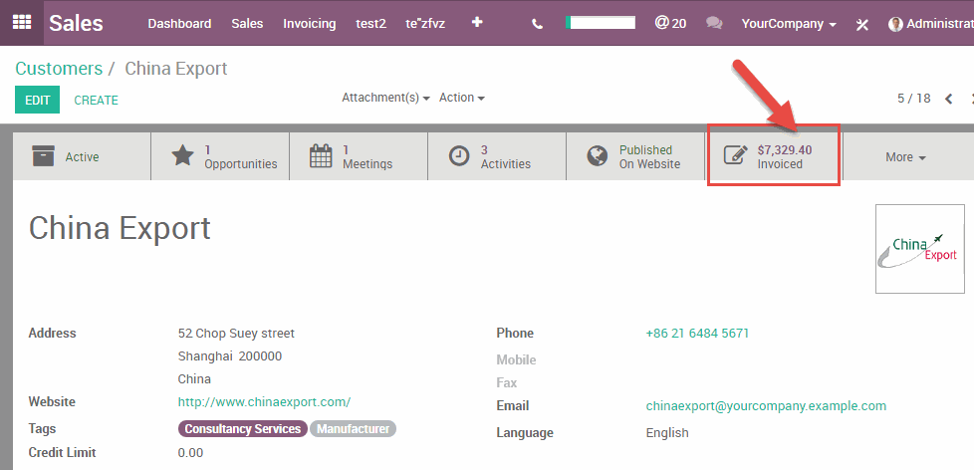Click the white progress bar in header
This screenshot has width=974, height=470.
pyautogui.click(x=600, y=22)
